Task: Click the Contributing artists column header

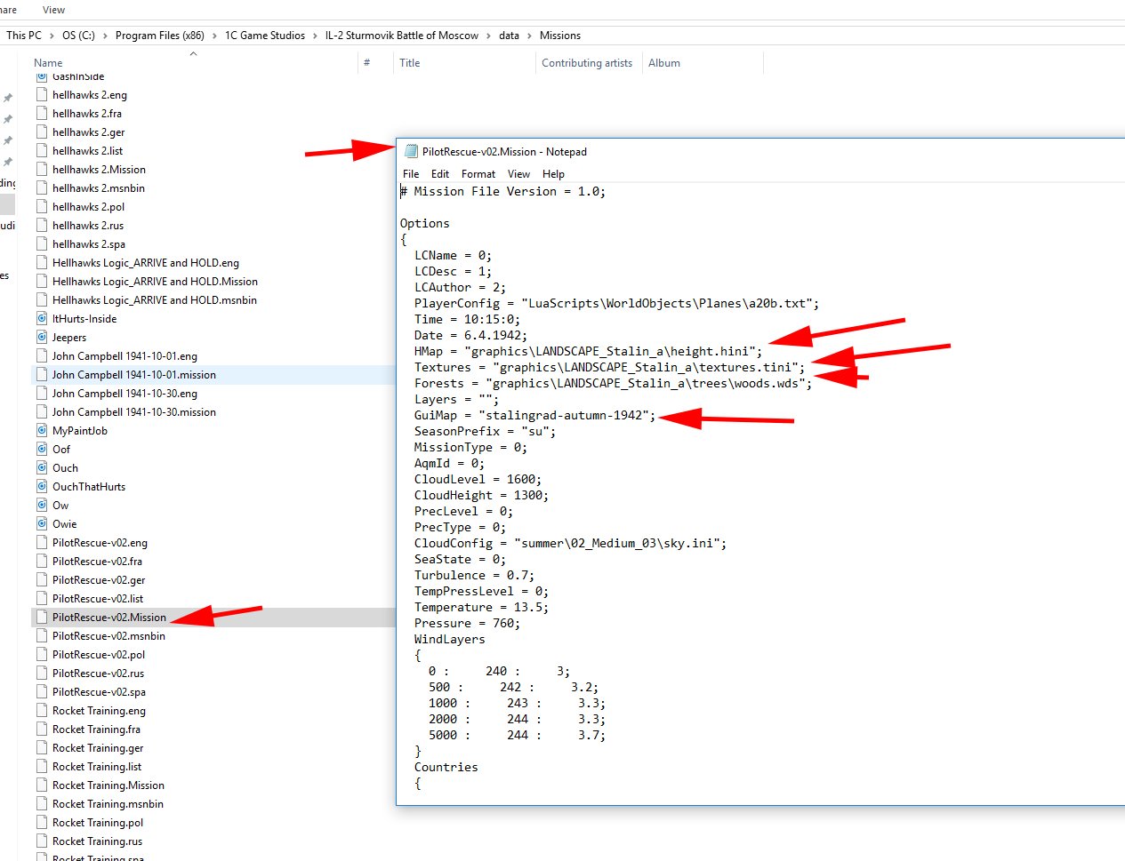Action: tap(586, 63)
